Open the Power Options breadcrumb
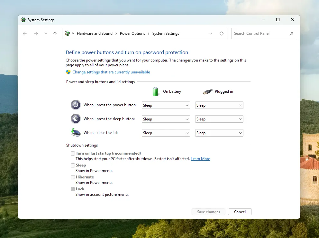Viewport: 319px width, 238px height. (132, 33)
